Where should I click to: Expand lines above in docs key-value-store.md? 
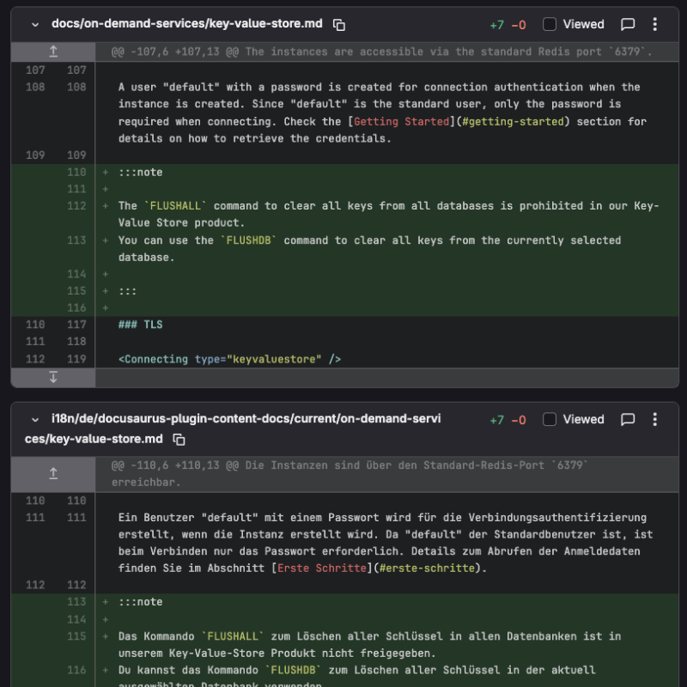[x=53, y=52]
